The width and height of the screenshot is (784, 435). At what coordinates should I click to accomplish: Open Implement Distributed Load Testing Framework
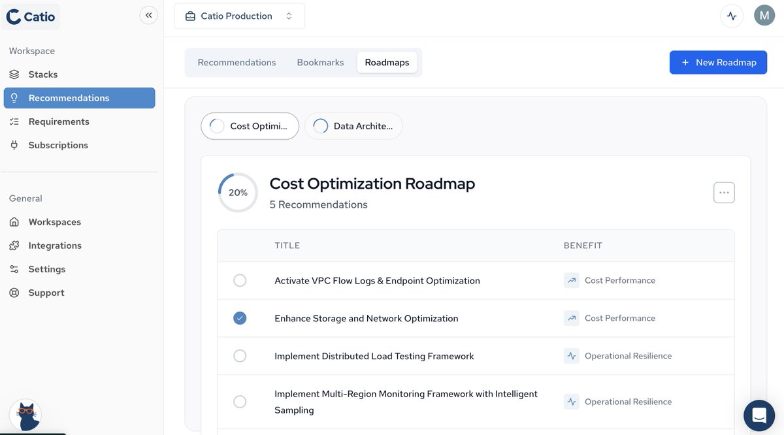click(374, 357)
